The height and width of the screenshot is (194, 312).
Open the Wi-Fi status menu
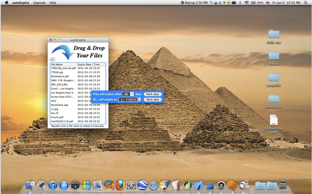coord(247,3)
